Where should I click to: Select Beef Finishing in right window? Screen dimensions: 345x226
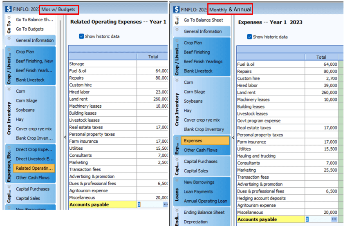pos(197,52)
